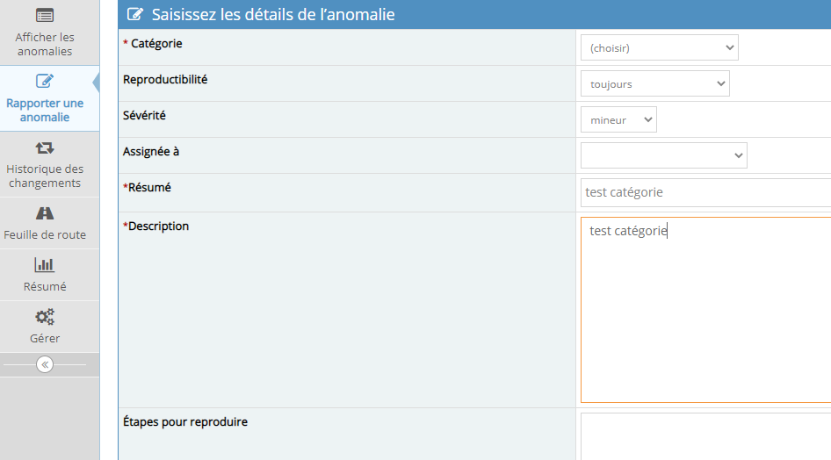The width and height of the screenshot is (831, 460).
Task: Click the Résumé bar chart icon
Action: click(45, 265)
